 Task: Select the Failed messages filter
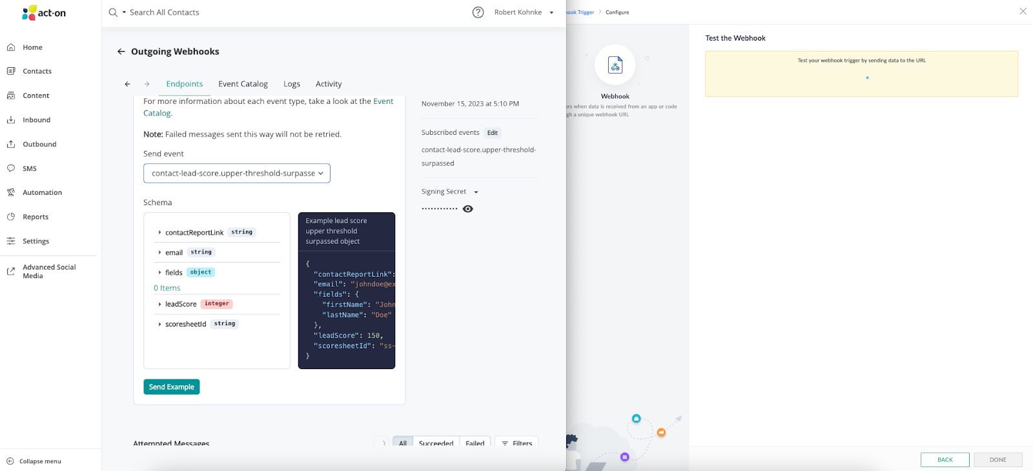[475, 443]
